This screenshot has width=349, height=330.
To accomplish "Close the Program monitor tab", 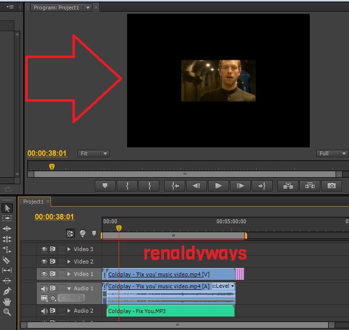I will point(96,7).
